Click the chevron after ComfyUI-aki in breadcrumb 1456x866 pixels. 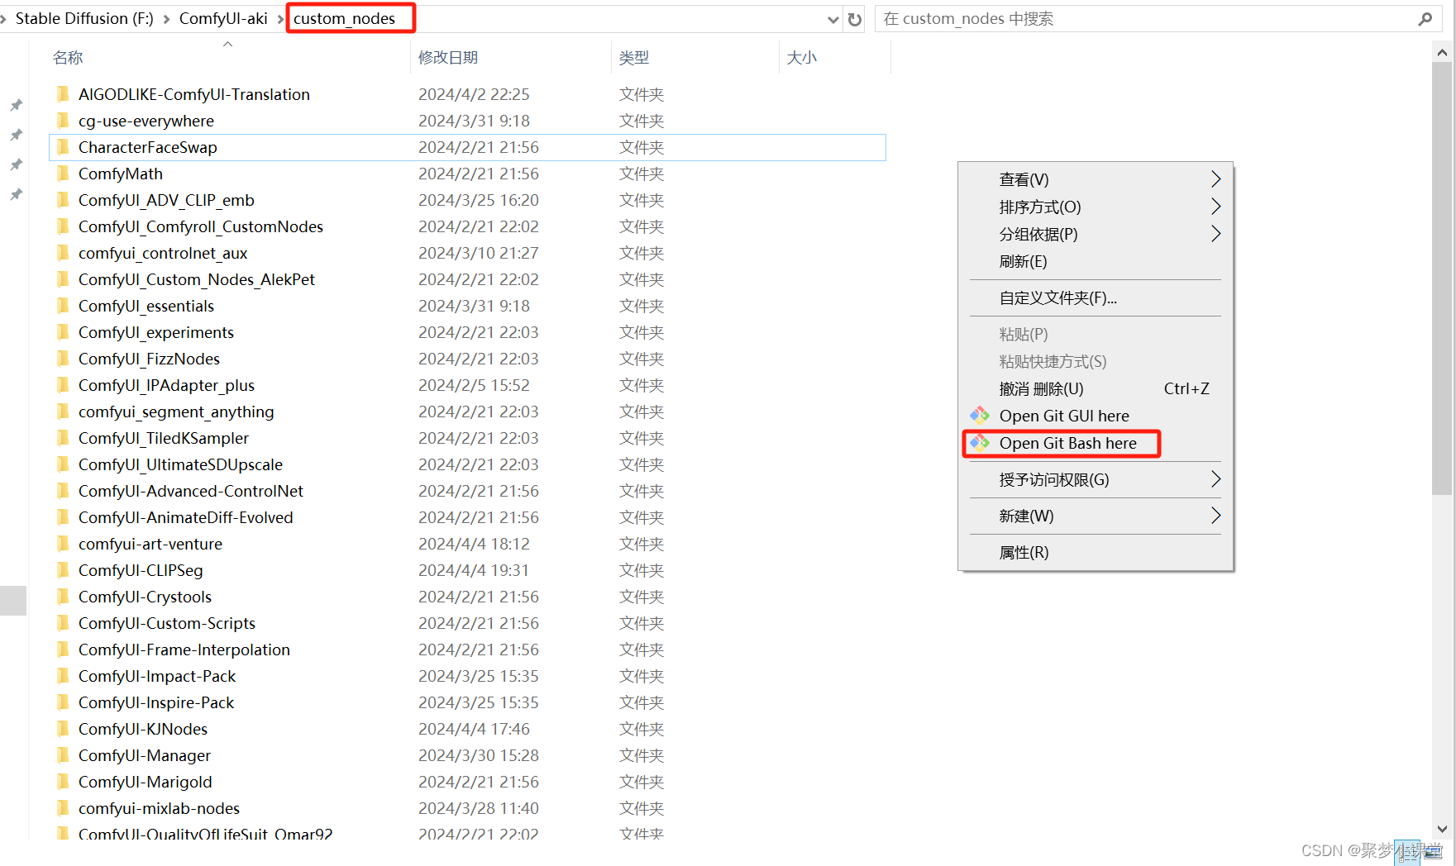point(280,19)
